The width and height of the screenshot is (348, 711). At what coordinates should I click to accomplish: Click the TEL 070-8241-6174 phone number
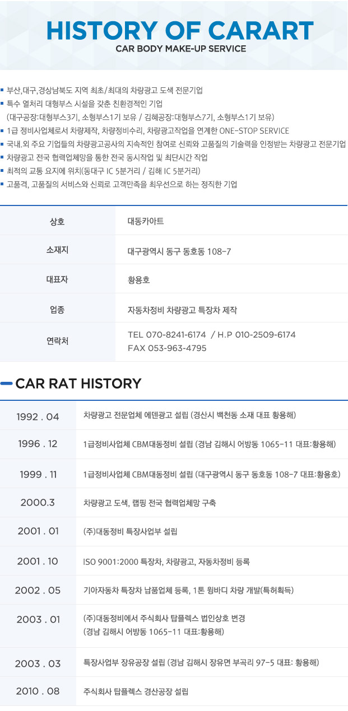tap(167, 335)
